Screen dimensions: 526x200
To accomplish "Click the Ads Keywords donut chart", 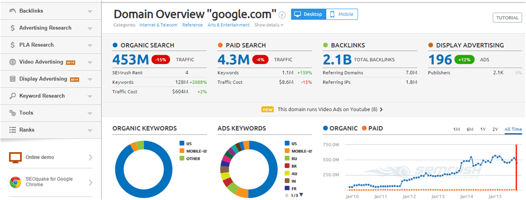I will point(249,169).
